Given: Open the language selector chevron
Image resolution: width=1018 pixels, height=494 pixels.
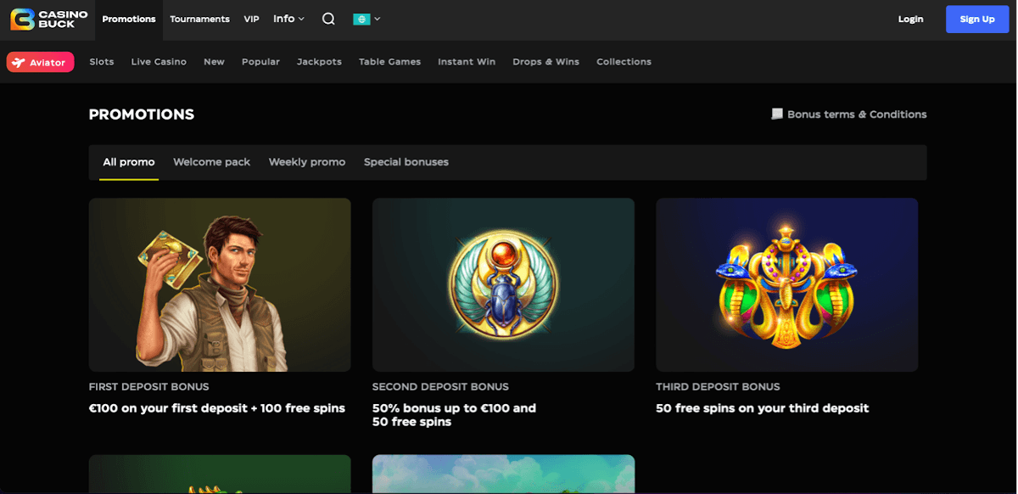Looking at the screenshot, I should [x=378, y=19].
